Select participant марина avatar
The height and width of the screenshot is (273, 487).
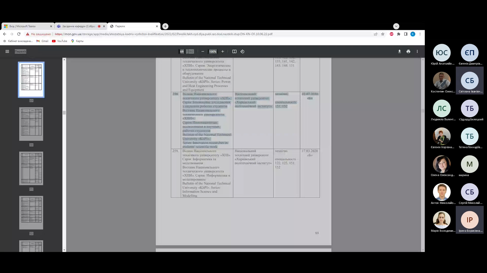(x=470, y=164)
